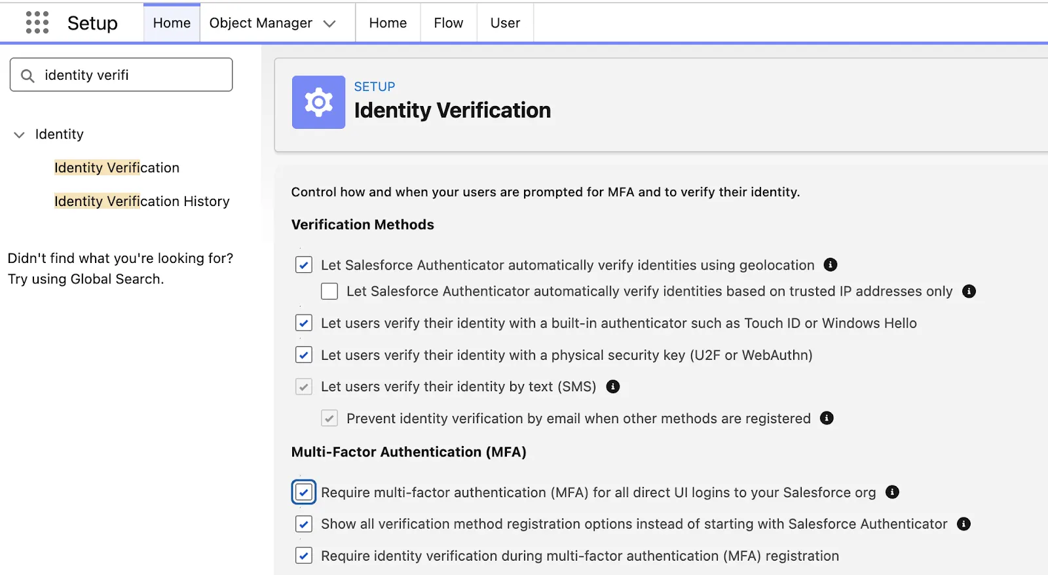Image resolution: width=1048 pixels, height=575 pixels.
Task: Open the App Launcher dots icon
Action: click(x=37, y=23)
